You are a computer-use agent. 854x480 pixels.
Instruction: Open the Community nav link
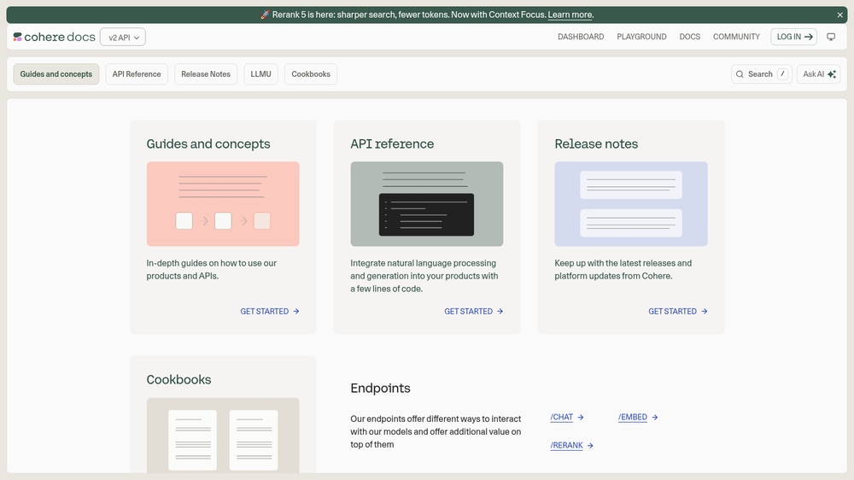coord(736,37)
